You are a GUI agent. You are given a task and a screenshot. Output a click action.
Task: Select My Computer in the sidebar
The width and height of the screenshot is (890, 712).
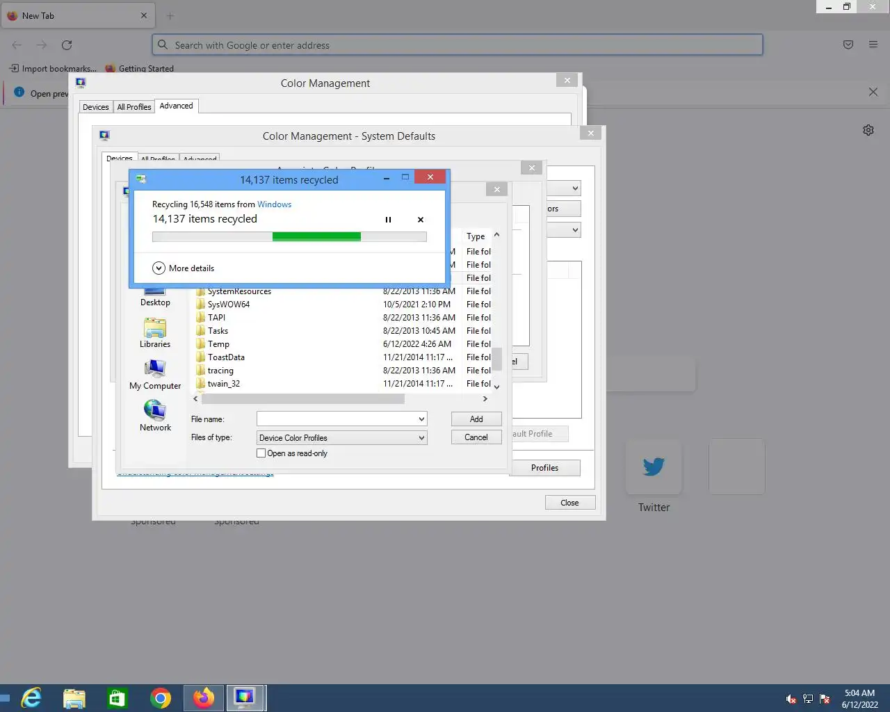(x=155, y=375)
